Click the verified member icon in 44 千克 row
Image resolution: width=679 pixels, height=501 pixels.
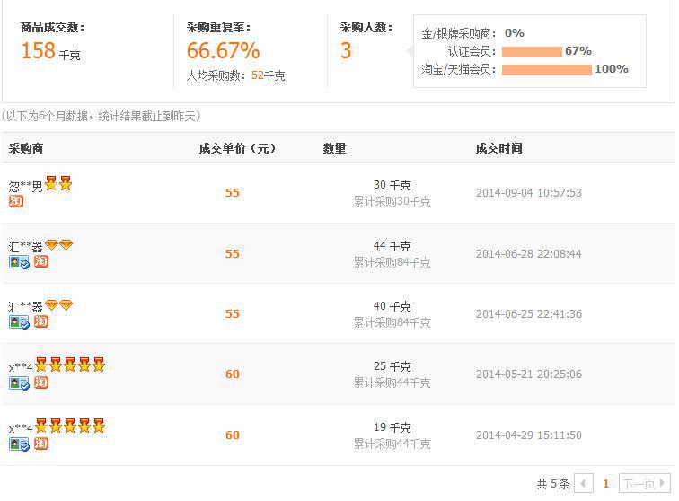(x=20, y=262)
